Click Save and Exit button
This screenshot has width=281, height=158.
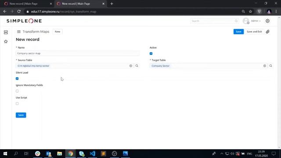(x=254, y=32)
